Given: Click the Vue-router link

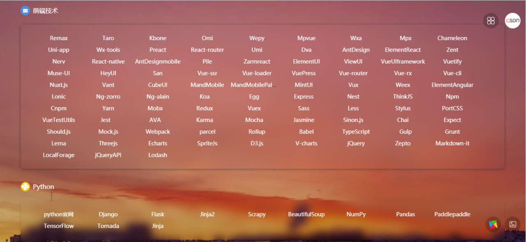Looking at the screenshot, I should pyautogui.click(x=353, y=73).
